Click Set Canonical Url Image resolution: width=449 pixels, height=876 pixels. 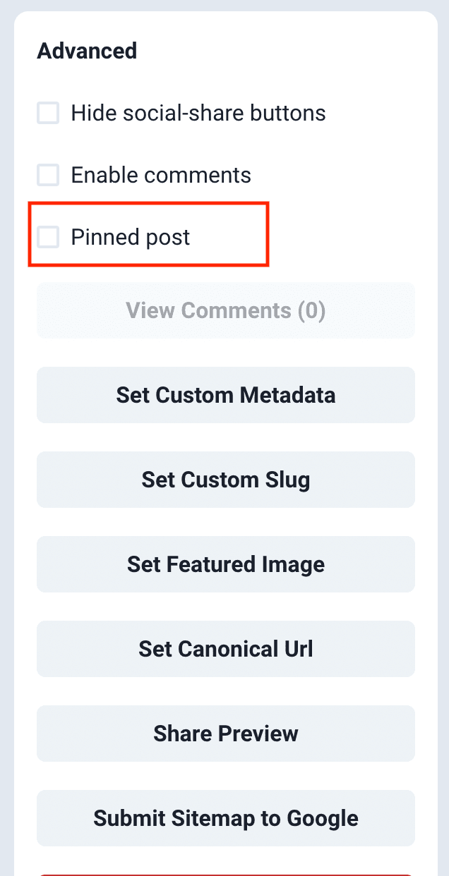click(226, 649)
